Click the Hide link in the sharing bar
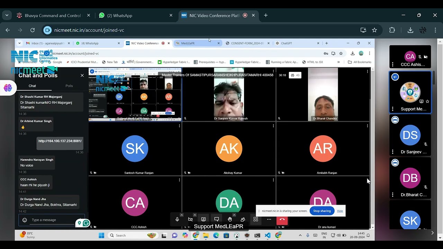 click(340, 211)
